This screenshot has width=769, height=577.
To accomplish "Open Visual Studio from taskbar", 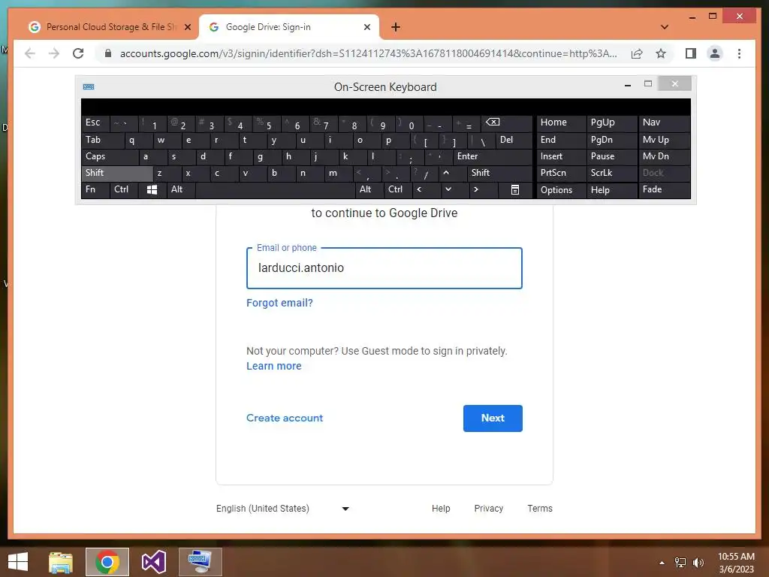I will (x=153, y=562).
